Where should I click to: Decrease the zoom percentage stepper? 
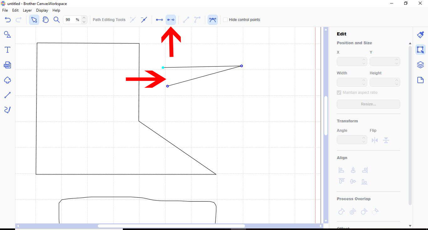pyautogui.click(x=84, y=22)
